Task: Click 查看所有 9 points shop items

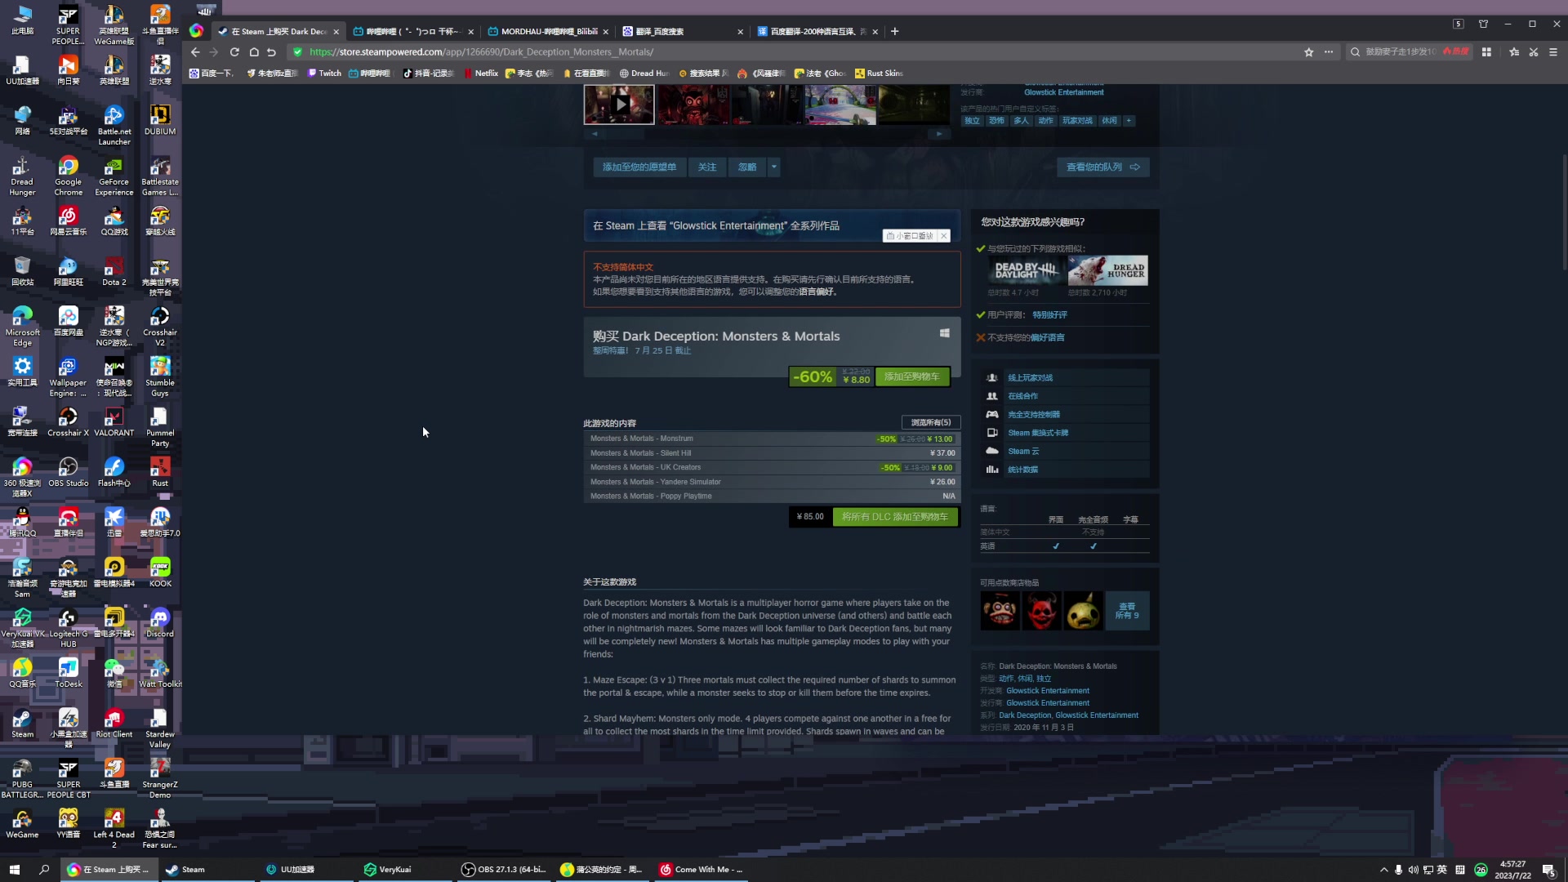Action: 1127,611
